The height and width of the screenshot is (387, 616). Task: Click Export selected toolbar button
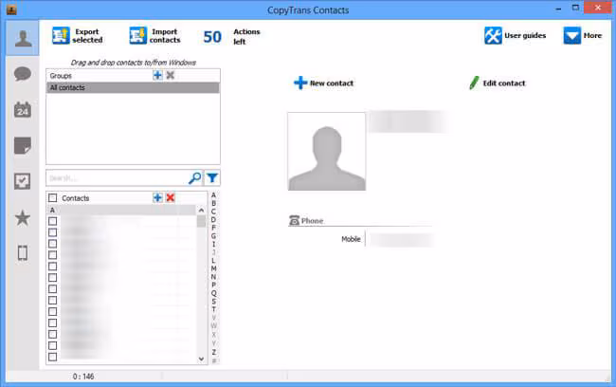[x=78, y=36]
